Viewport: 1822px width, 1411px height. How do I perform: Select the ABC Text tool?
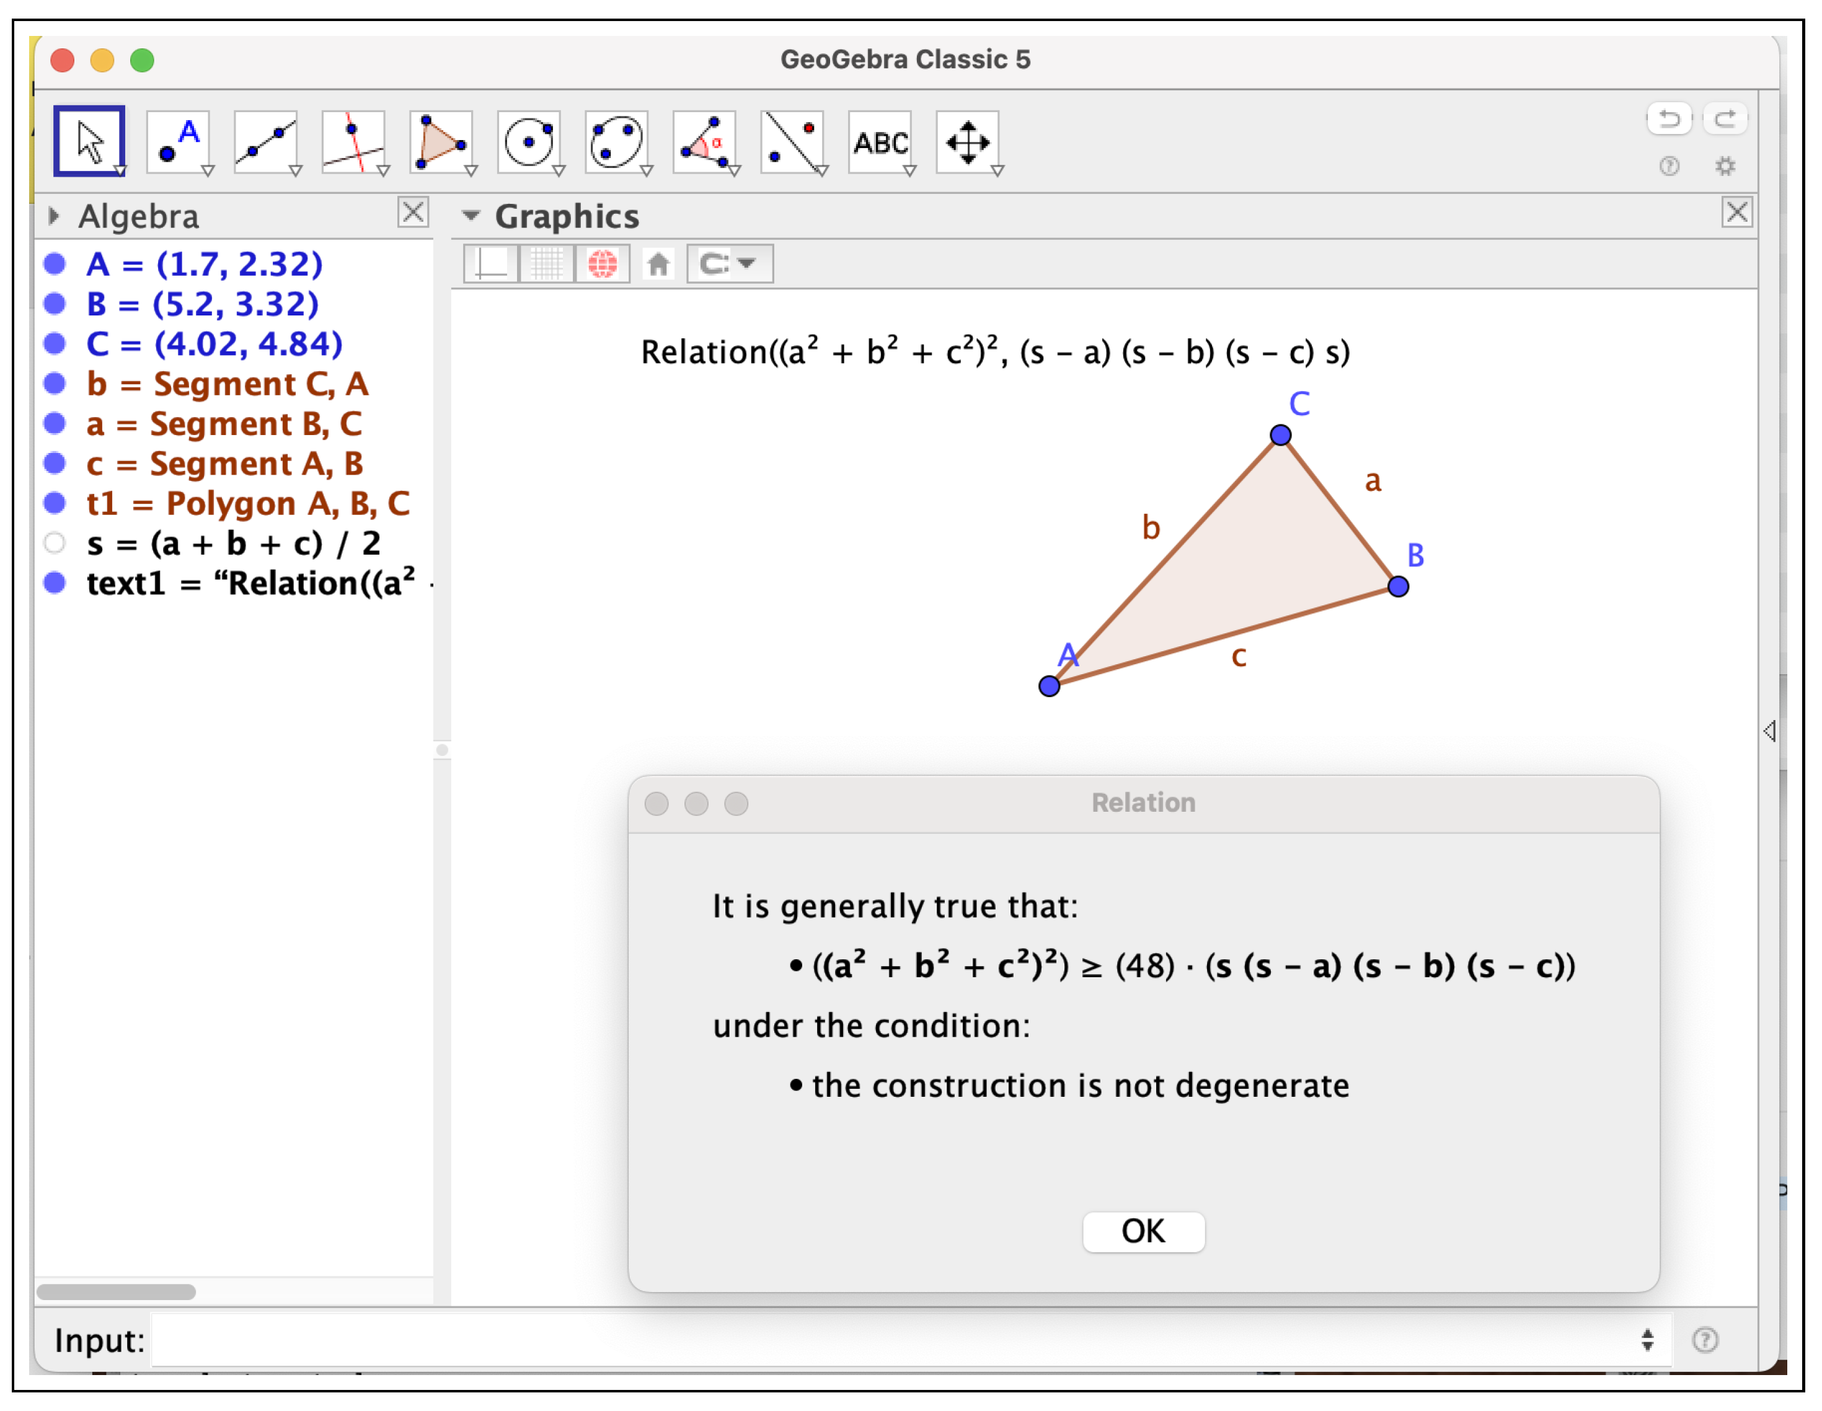tap(880, 141)
